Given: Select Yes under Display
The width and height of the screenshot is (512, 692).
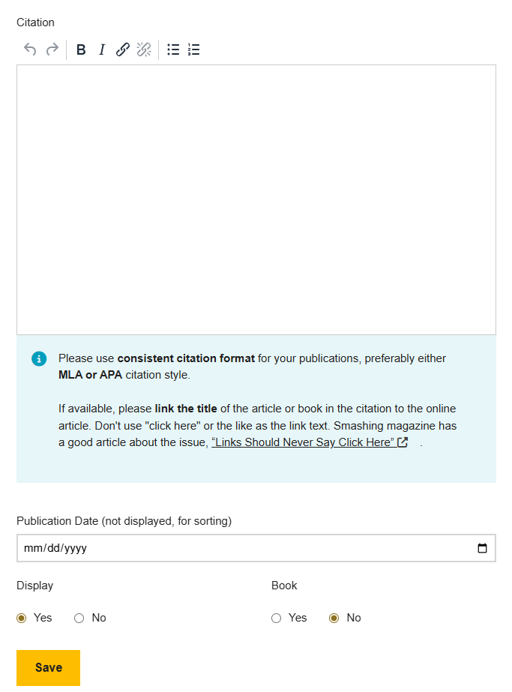Looking at the screenshot, I should [22, 618].
